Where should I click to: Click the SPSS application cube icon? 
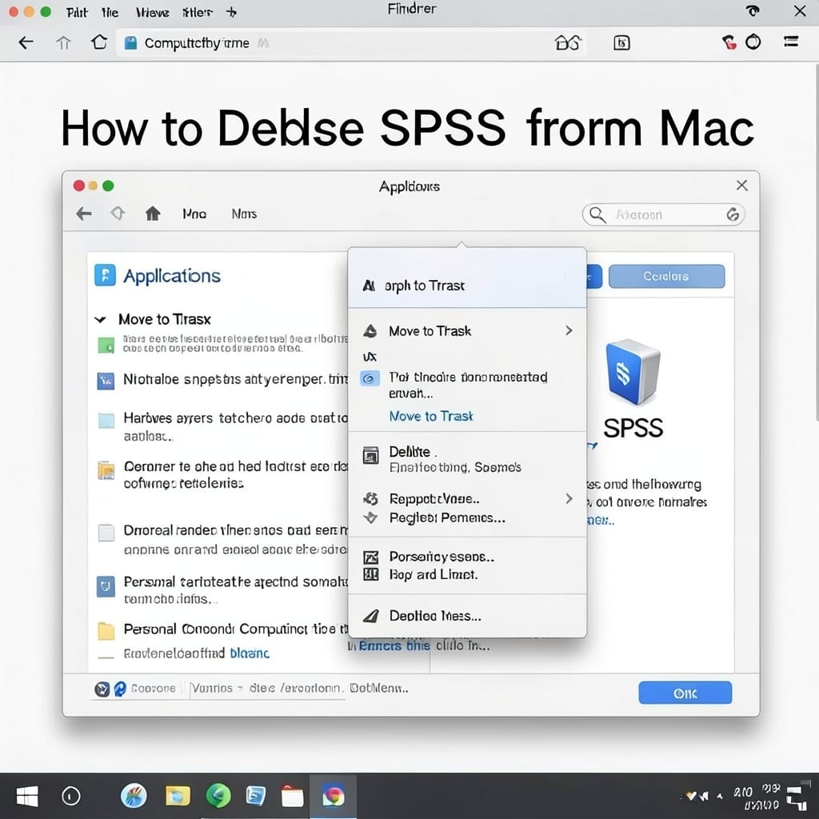click(x=633, y=371)
